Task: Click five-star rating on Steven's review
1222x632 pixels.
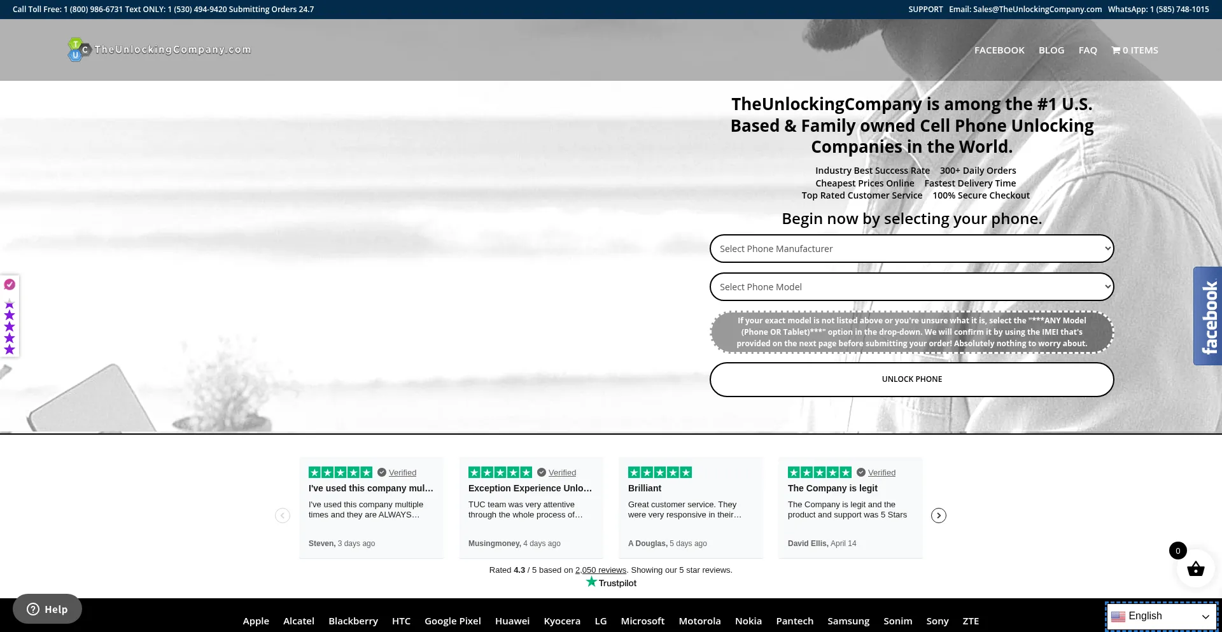Action: (x=341, y=472)
